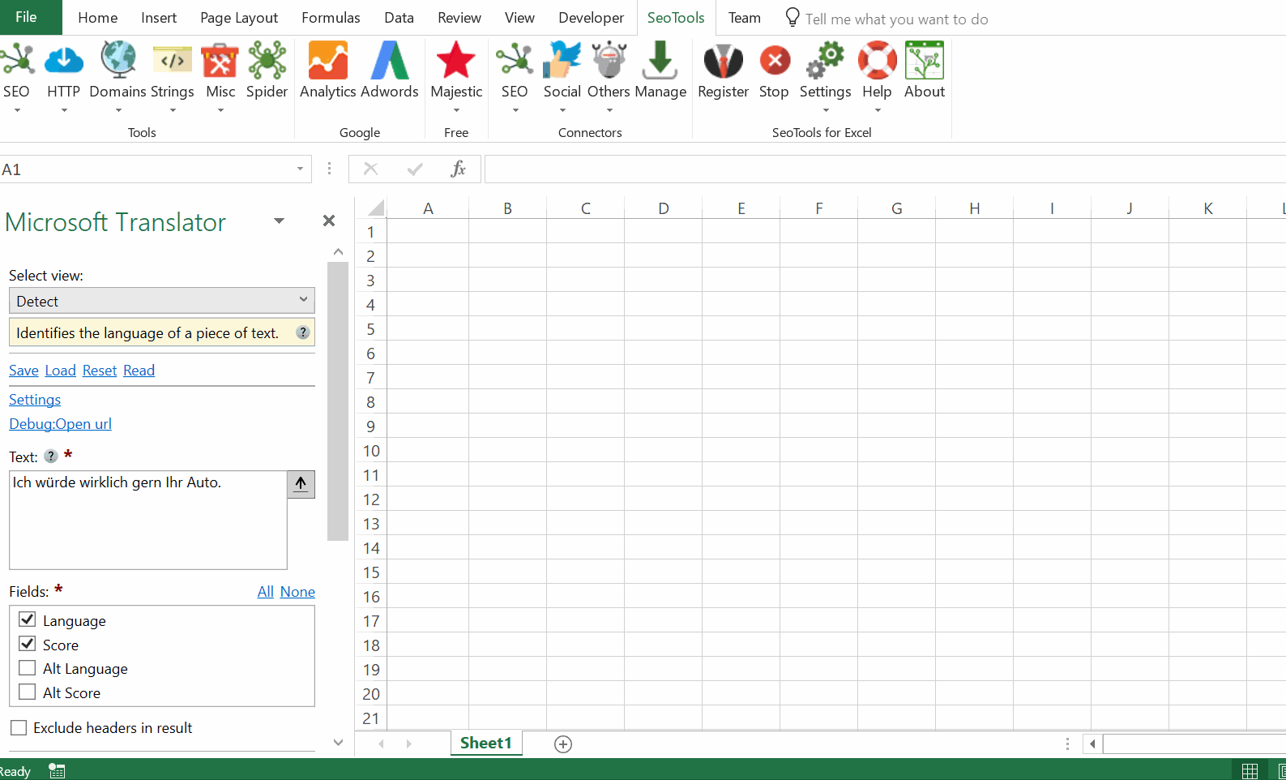Open SeoTools Settings gears icon
Screen dimensions: 1286x780
tap(825, 62)
